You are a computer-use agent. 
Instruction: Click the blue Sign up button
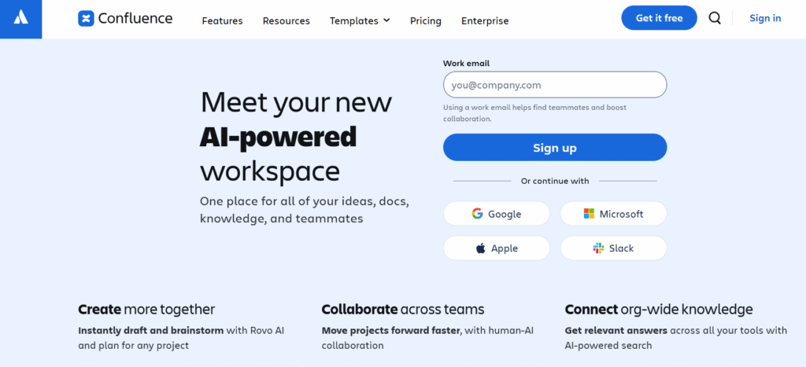point(555,148)
